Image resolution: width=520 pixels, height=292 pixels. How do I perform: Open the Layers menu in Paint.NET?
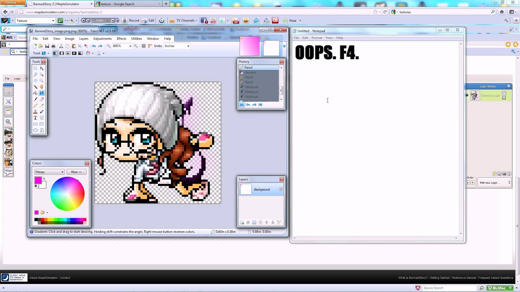tap(84, 39)
